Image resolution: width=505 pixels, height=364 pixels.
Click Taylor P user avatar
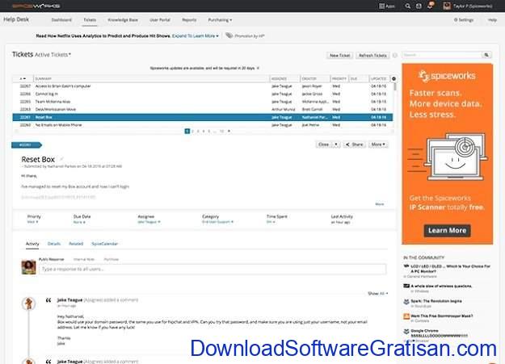(447, 6)
